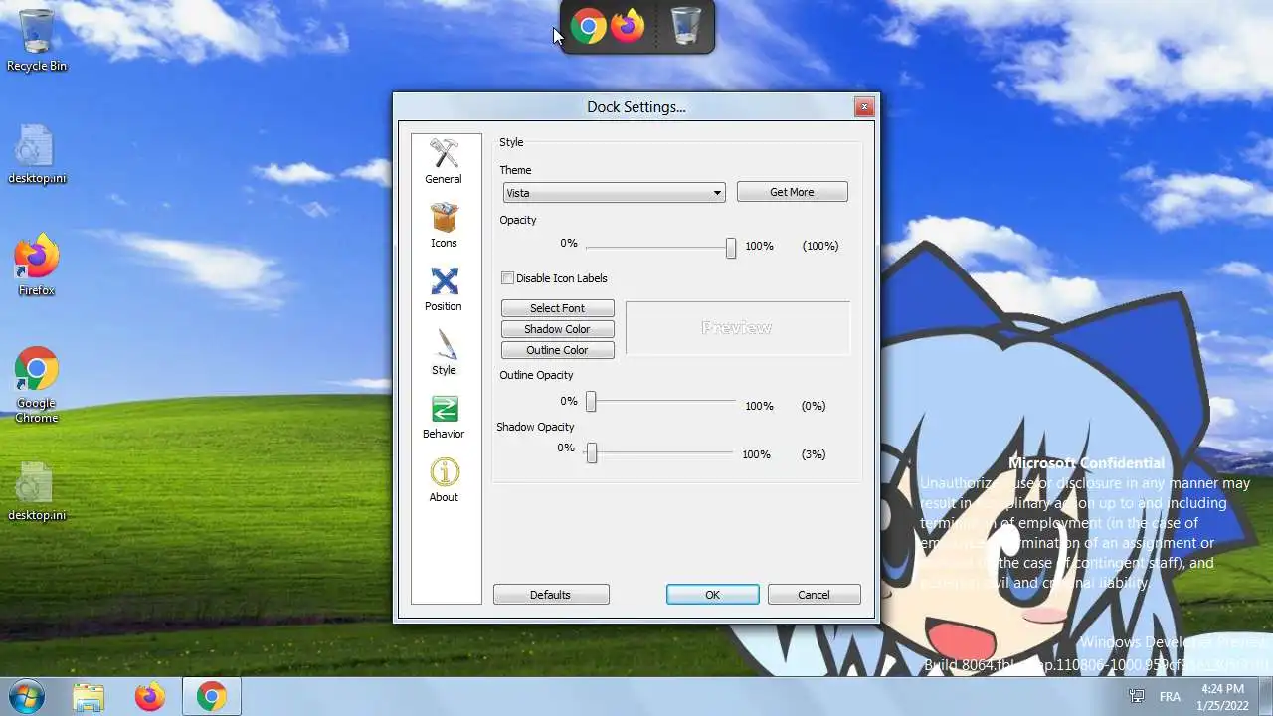Open Firefox from the taskbar
The width and height of the screenshot is (1273, 716).
click(x=150, y=697)
